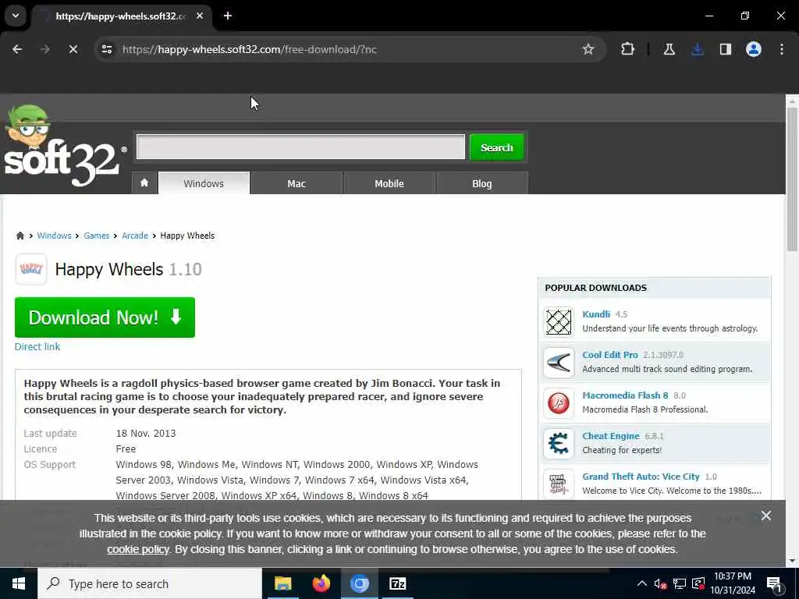Go to soft32 home tab icon

tap(144, 183)
